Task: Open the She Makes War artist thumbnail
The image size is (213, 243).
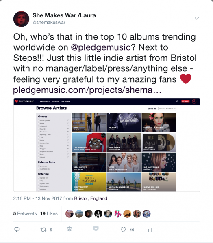Action: pyautogui.click(x=159, y=162)
